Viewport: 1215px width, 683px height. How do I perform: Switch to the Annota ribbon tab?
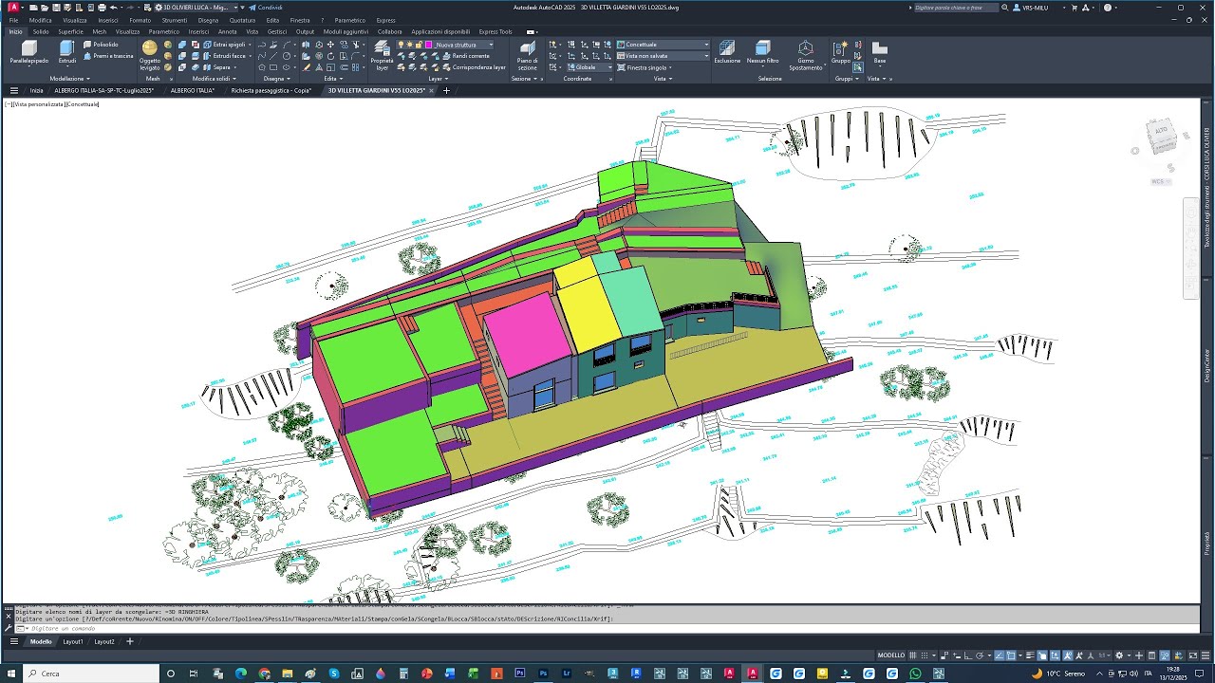[228, 31]
